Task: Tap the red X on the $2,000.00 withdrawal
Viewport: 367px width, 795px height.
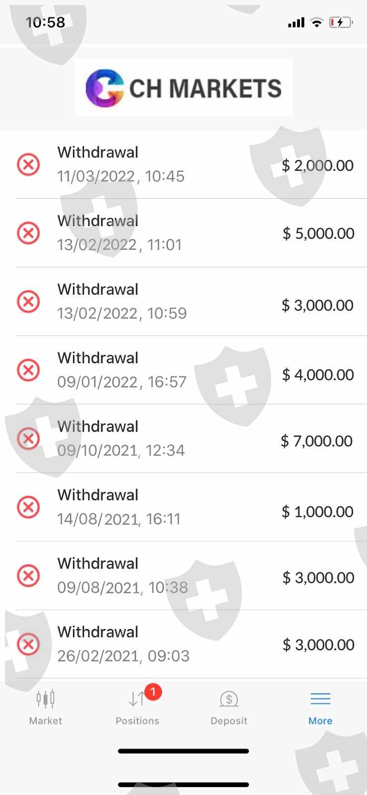Action: click(28, 164)
